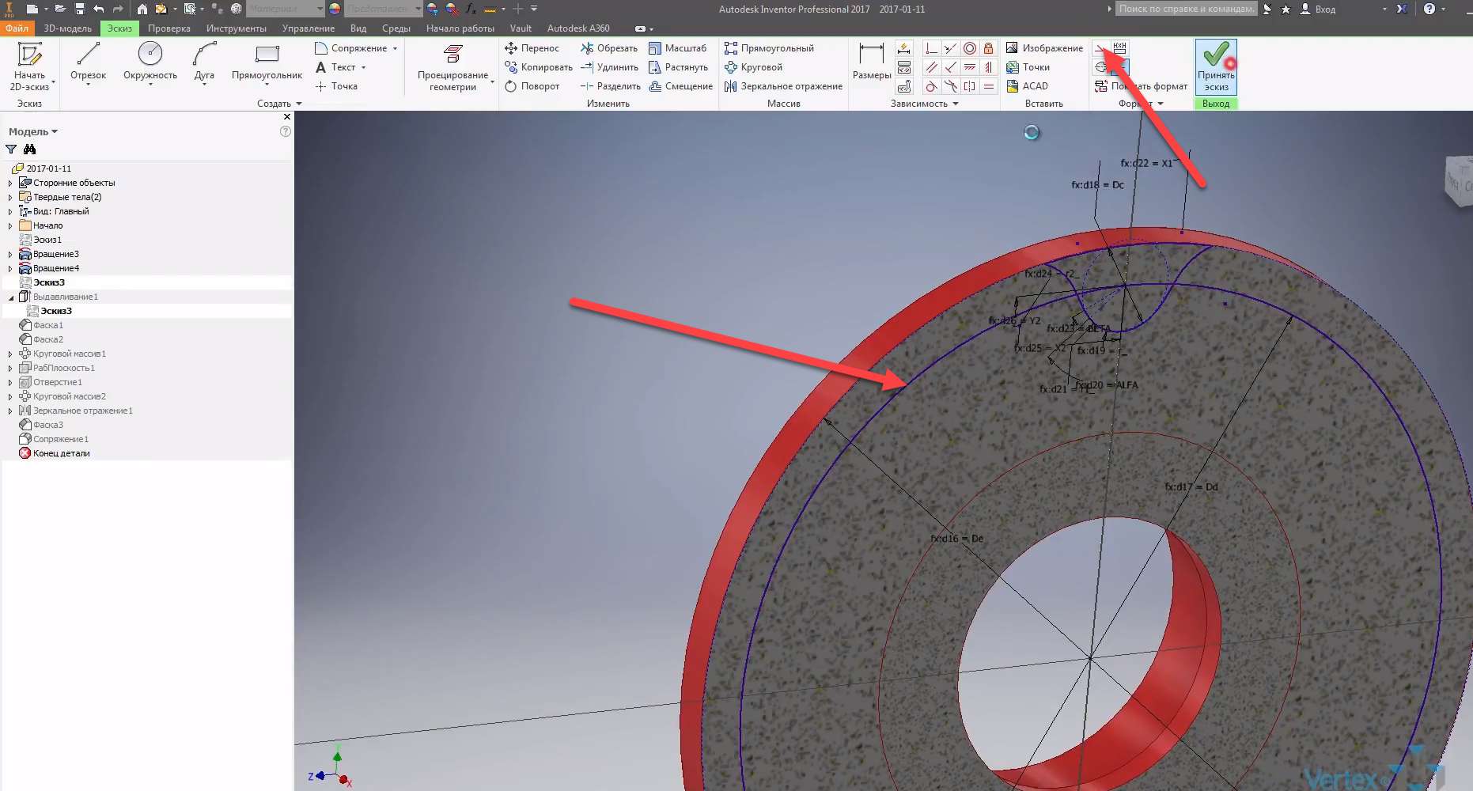
Task: Click the Equal constraint icon
Action: (x=989, y=86)
